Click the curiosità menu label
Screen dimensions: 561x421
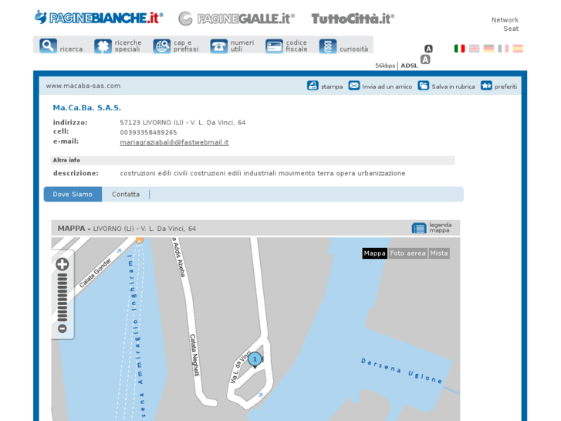354,49
